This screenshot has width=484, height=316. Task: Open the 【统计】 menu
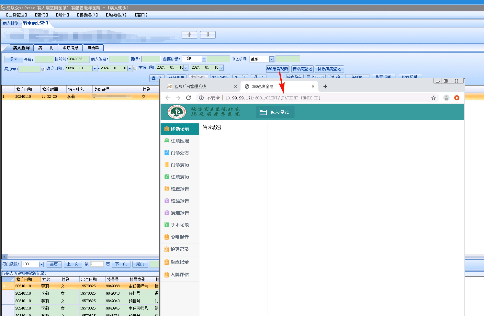click(62, 15)
